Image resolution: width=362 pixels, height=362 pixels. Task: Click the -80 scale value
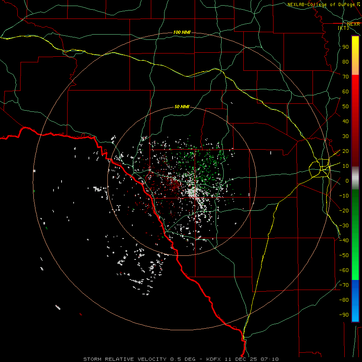coord(344,300)
